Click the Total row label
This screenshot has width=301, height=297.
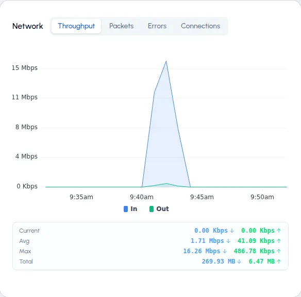26,261
